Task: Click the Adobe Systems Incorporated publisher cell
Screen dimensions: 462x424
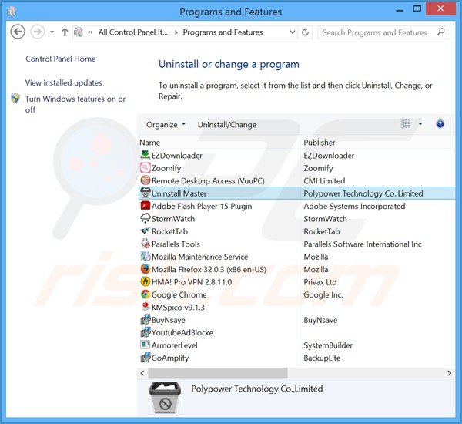Action: point(354,206)
